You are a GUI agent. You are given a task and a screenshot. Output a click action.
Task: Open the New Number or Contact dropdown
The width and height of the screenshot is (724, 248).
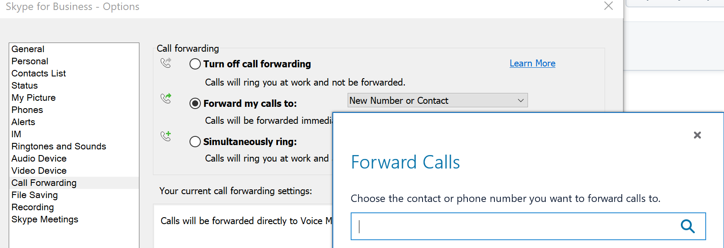pyautogui.click(x=437, y=100)
